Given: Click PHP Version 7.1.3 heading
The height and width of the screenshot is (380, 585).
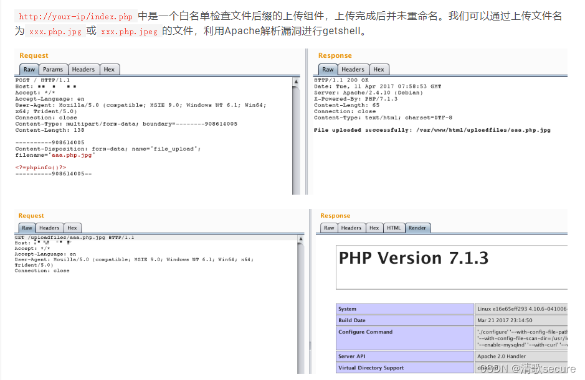Looking at the screenshot, I should [x=414, y=258].
